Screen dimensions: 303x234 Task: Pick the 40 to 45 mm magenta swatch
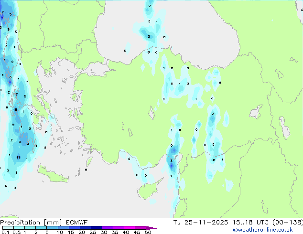[x=130, y=228]
